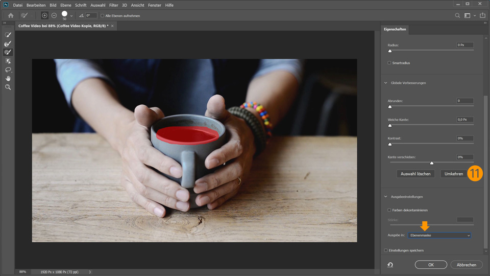Click the Auswahl löschen button

pyautogui.click(x=415, y=174)
